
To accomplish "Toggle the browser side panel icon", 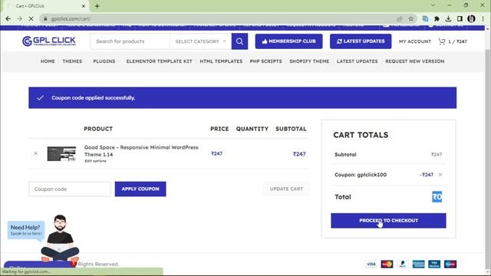I will [x=460, y=18].
